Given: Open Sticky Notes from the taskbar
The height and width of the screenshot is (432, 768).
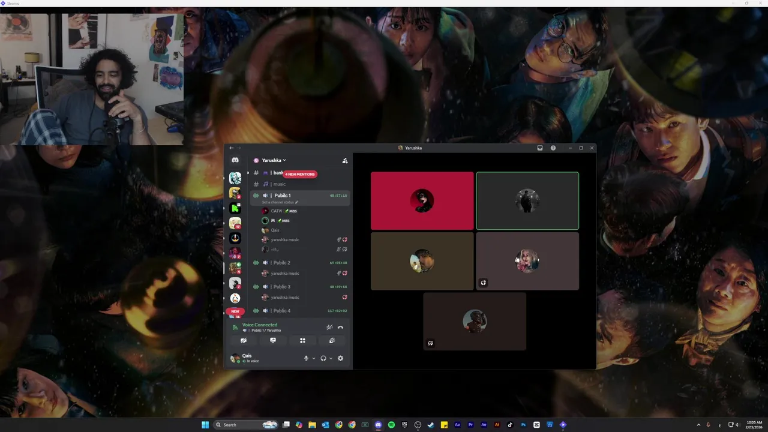Looking at the screenshot, I should coord(444,425).
